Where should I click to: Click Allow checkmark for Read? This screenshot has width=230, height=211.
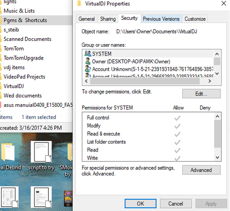177,150
